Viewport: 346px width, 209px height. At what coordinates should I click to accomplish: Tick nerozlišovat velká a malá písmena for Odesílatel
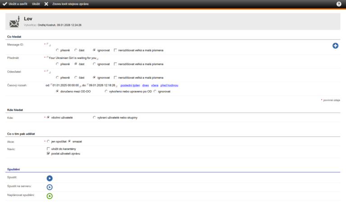click(116, 77)
